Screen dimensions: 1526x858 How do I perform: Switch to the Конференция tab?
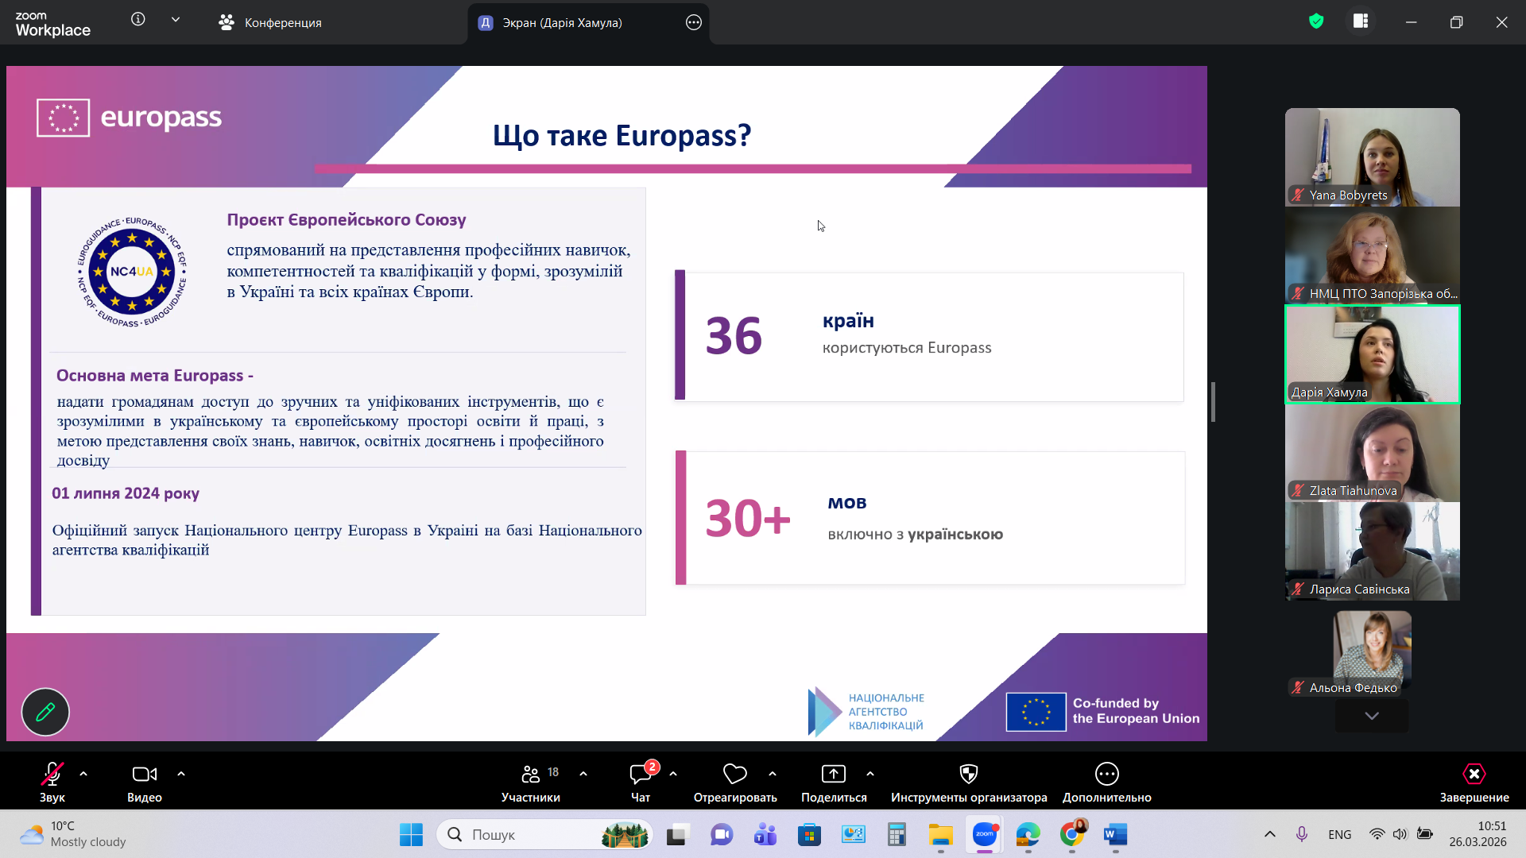(x=270, y=22)
